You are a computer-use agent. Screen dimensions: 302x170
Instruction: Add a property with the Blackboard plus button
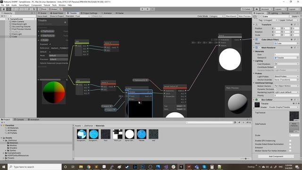pos(65,22)
